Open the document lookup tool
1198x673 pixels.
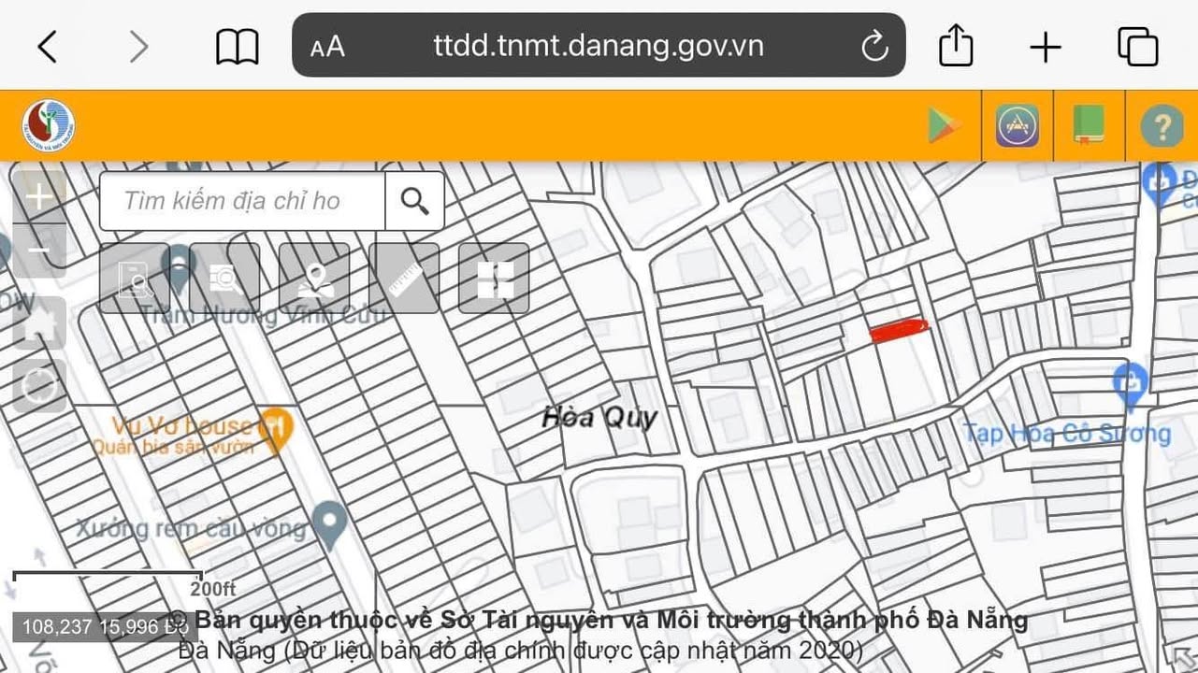(x=135, y=279)
